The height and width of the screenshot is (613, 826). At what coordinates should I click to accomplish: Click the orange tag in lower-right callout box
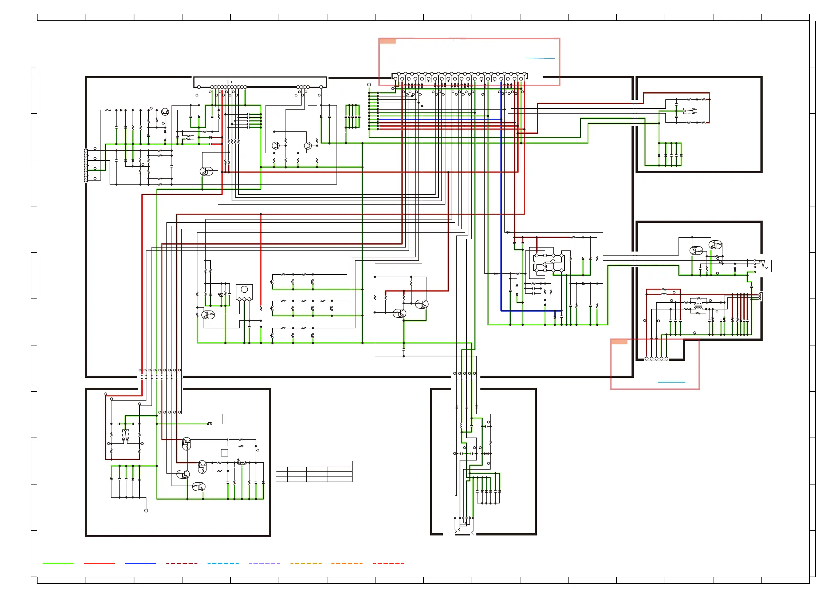click(619, 342)
